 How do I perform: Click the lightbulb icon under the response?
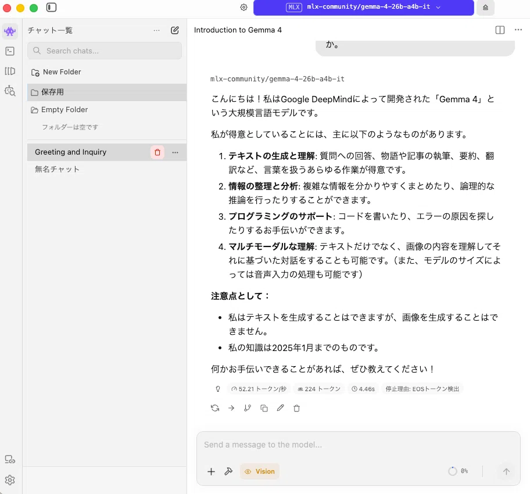coord(218,389)
